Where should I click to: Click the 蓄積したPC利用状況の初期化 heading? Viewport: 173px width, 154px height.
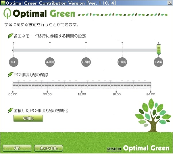tap(41, 111)
